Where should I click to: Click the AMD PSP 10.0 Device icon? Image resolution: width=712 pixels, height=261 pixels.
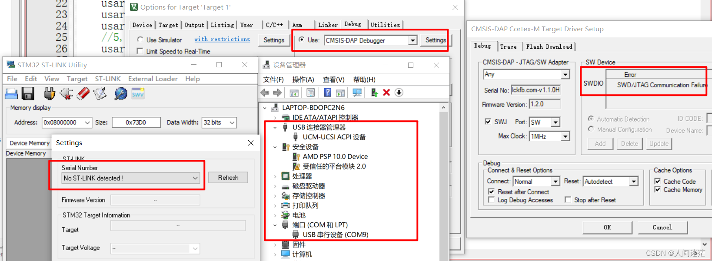[296, 156]
